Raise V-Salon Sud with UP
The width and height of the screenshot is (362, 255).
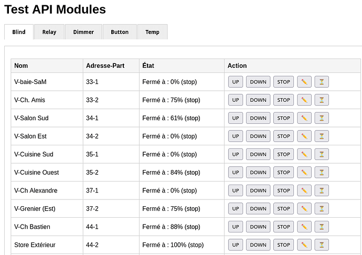tap(236, 118)
